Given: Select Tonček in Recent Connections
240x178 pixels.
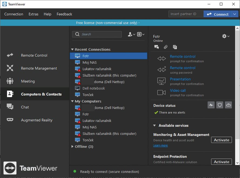Looking at the screenshot, I should coord(109,95).
